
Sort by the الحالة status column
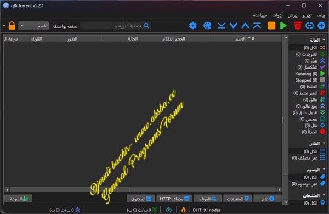tap(133, 39)
